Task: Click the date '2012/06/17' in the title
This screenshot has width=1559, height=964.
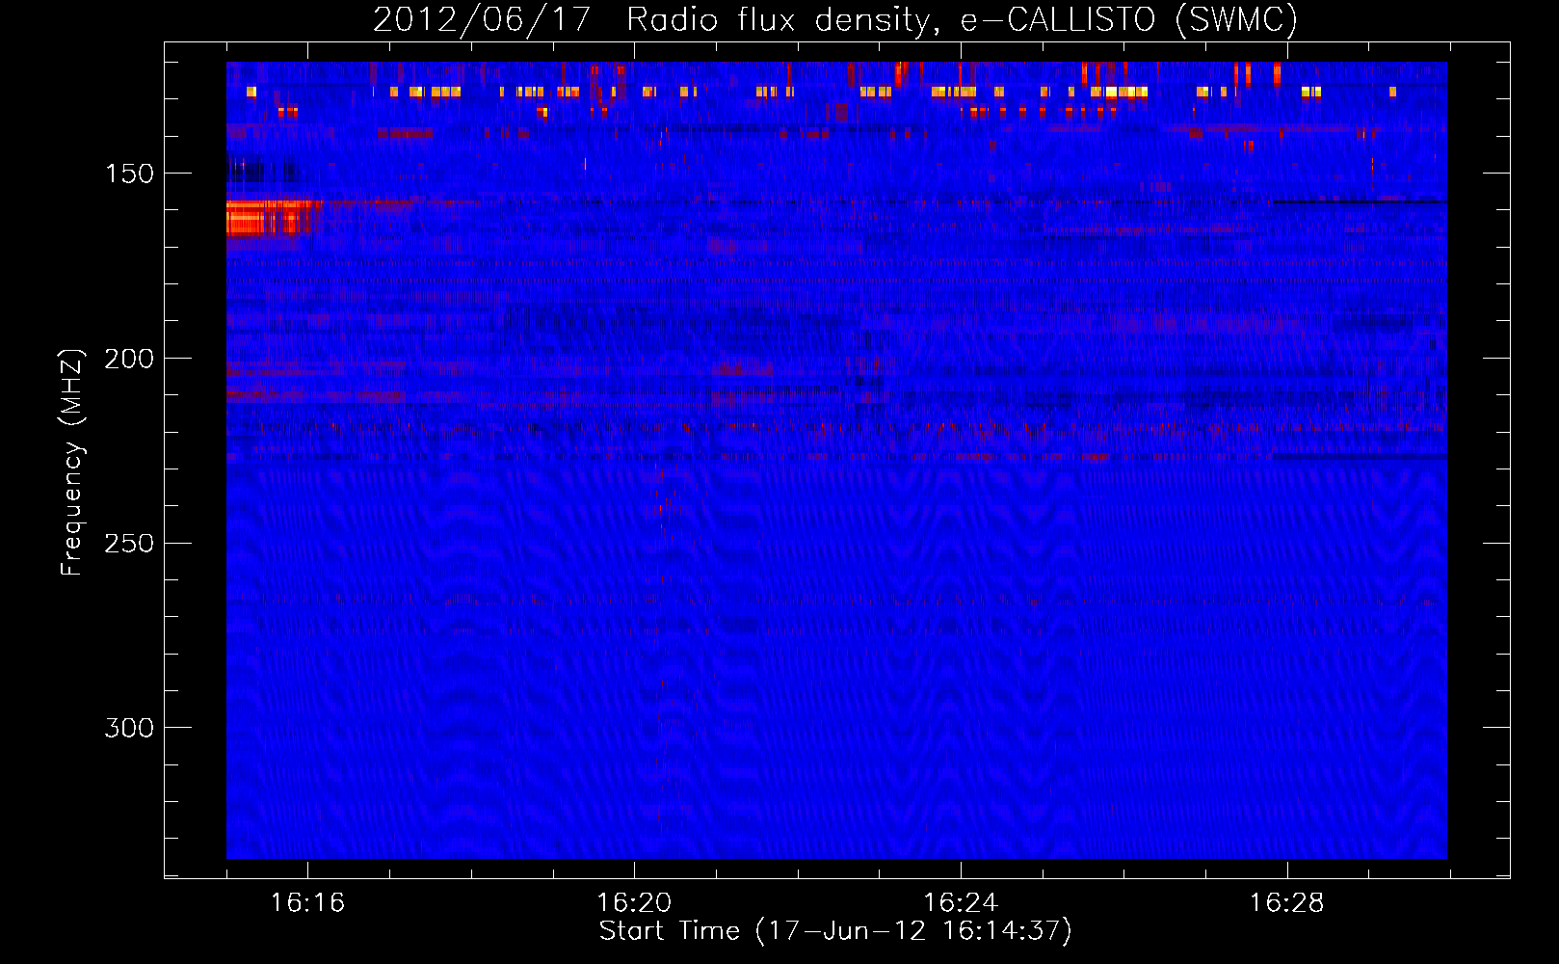Action: pos(482,20)
